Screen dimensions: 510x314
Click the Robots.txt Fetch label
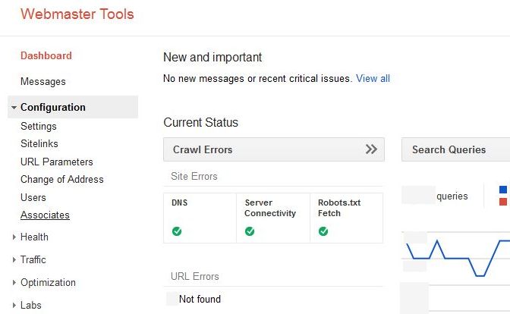[x=339, y=208]
